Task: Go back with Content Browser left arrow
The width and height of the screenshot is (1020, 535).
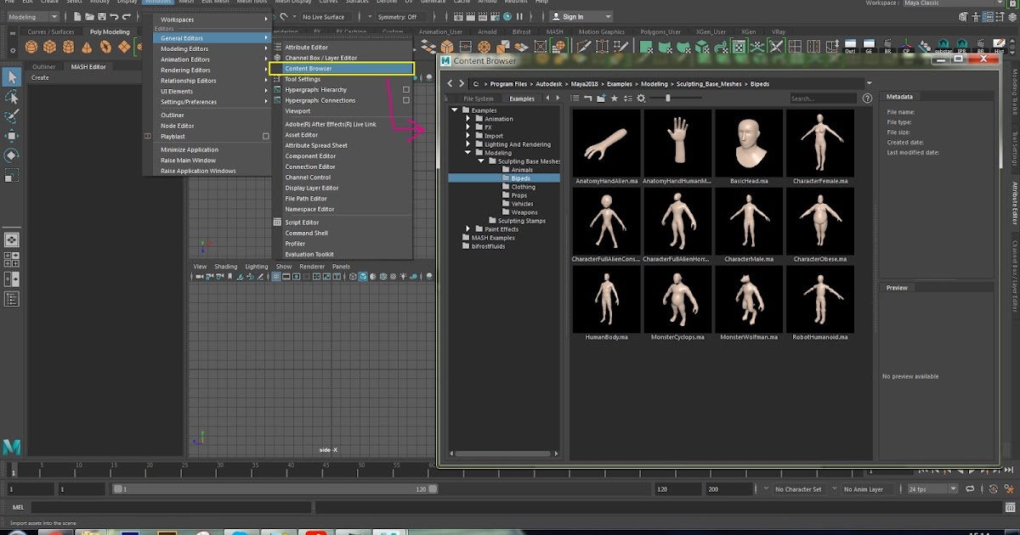Action: 450,84
